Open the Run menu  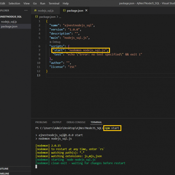coord(43,3)
